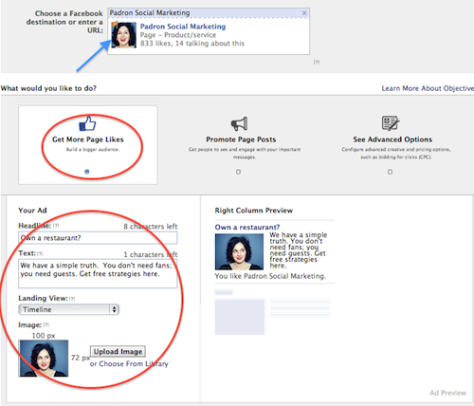Open help tooltip next to Landing View label
Image resolution: width=474 pixels, height=406 pixels.
point(72,299)
